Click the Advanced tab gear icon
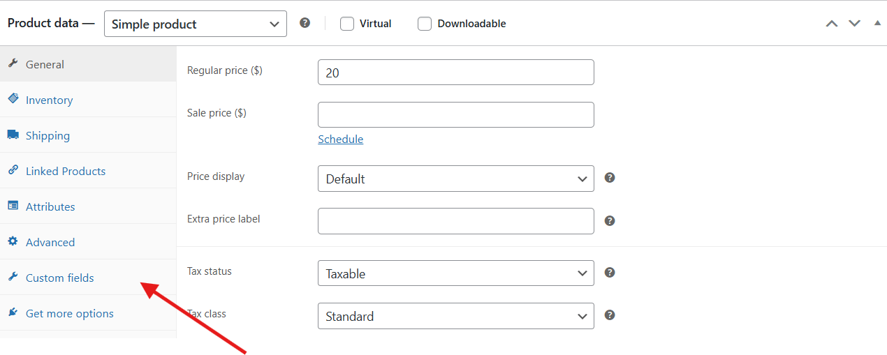The image size is (887, 355). [x=13, y=241]
